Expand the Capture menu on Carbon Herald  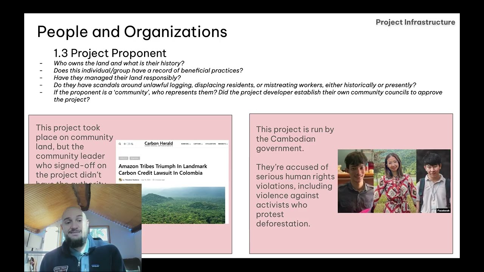click(x=198, y=144)
